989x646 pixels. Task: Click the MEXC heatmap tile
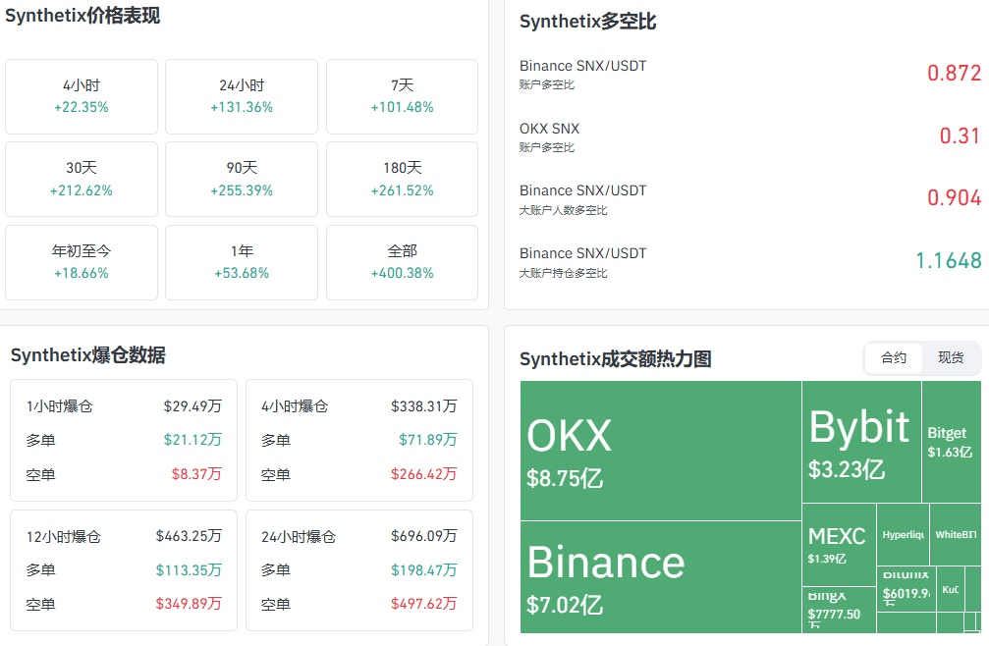[x=838, y=544]
